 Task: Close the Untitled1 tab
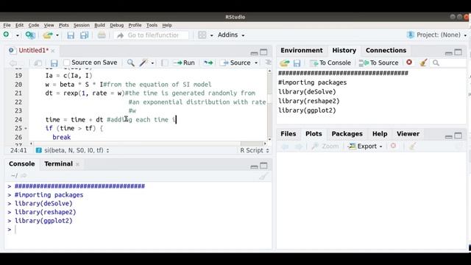53,51
